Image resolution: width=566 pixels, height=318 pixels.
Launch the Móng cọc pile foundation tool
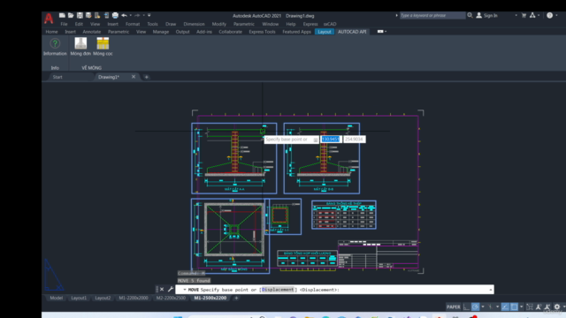(103, 47)
